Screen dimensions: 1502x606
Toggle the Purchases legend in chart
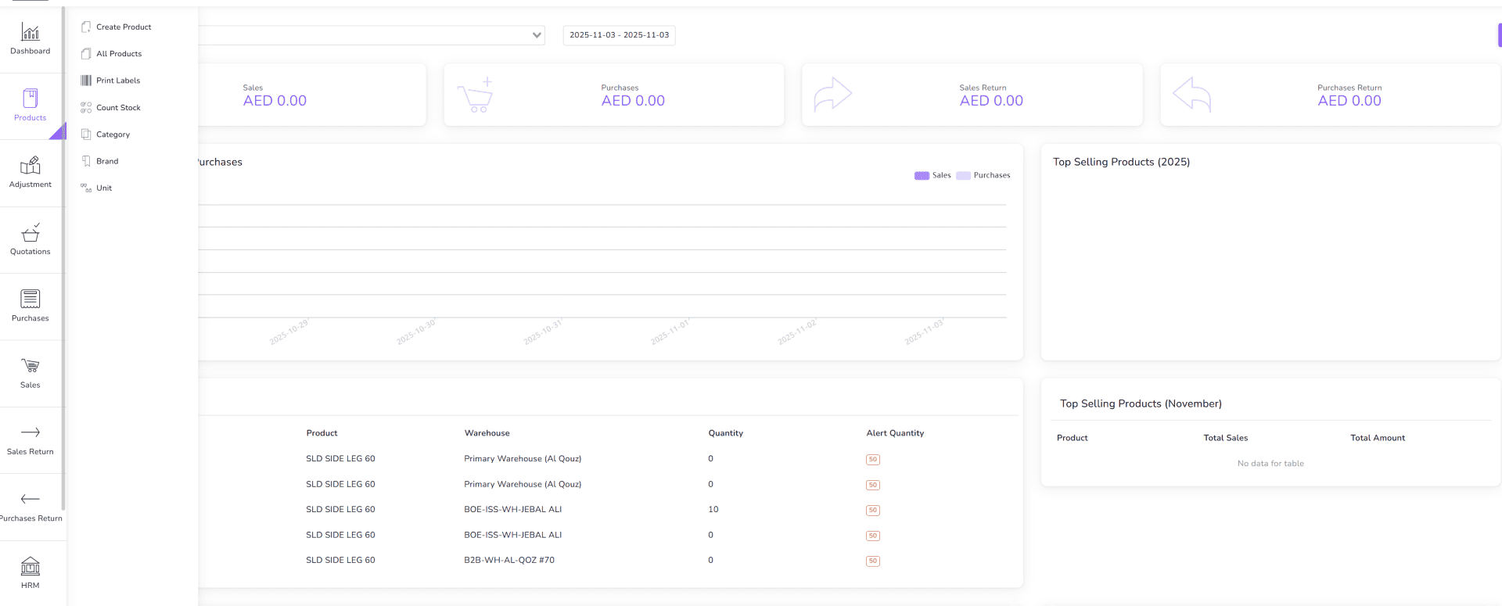pos(983,175)
